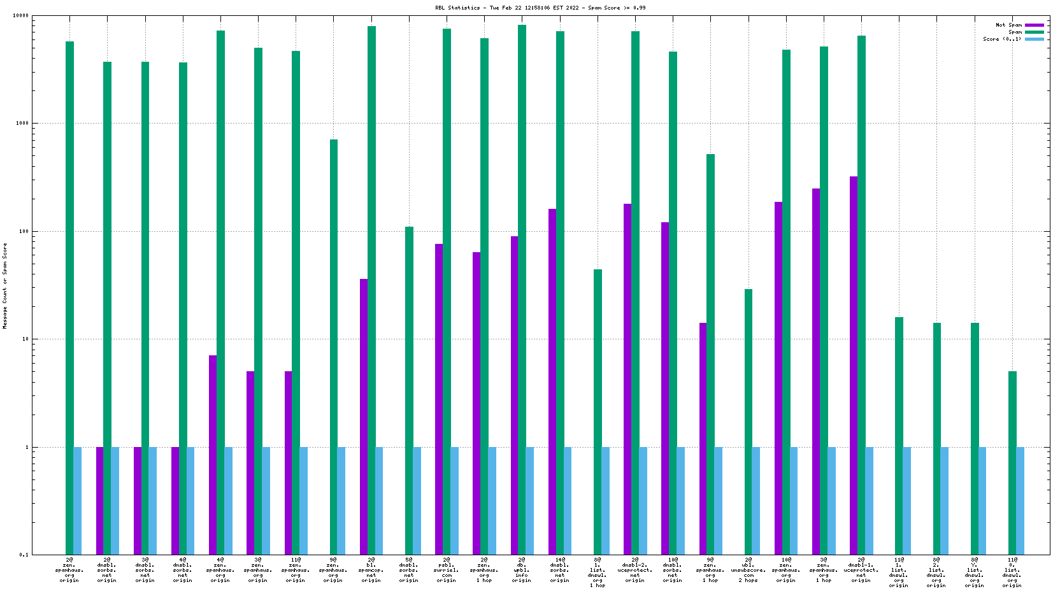Click the purple bar for bl.spamcop.net
Image resolution: width=1060 pixels, height=596 pixels.
(x=364, y=414)
